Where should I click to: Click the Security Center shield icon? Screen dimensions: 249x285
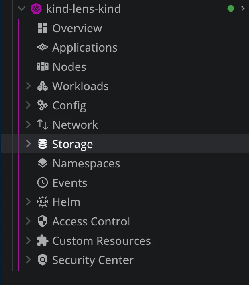point(42,260)
